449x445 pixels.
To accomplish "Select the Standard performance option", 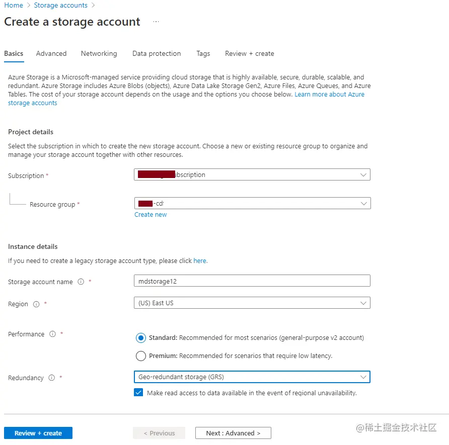I will (x=141, y=337).
